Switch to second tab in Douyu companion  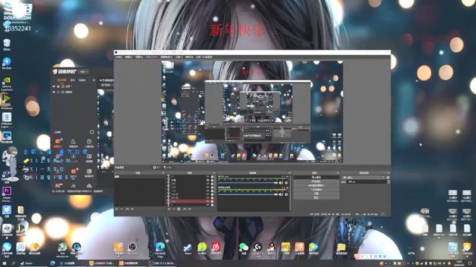coord(72,80)
